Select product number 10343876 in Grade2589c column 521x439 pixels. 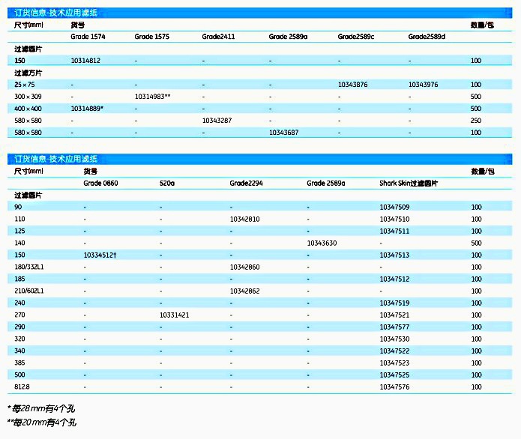[x=352, y=85]
